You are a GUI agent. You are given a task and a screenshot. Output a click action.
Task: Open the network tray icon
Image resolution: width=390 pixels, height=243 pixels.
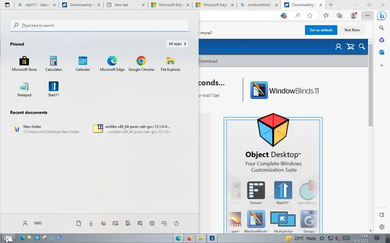point(330,238)
